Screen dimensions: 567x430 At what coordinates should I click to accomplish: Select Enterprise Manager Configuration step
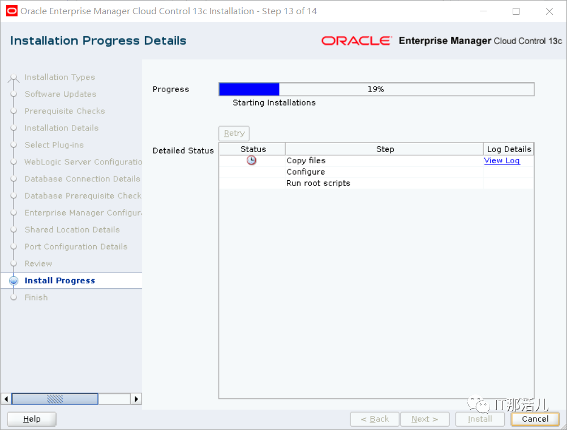[x=83, y=213]
